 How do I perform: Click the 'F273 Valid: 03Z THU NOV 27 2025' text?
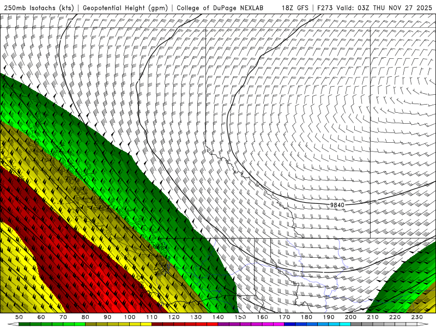click(x=374, y=8)
